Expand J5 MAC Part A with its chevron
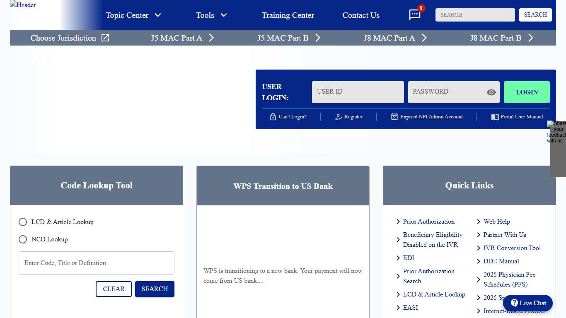Viewport: 566px width, 318px height. (211, 38)
